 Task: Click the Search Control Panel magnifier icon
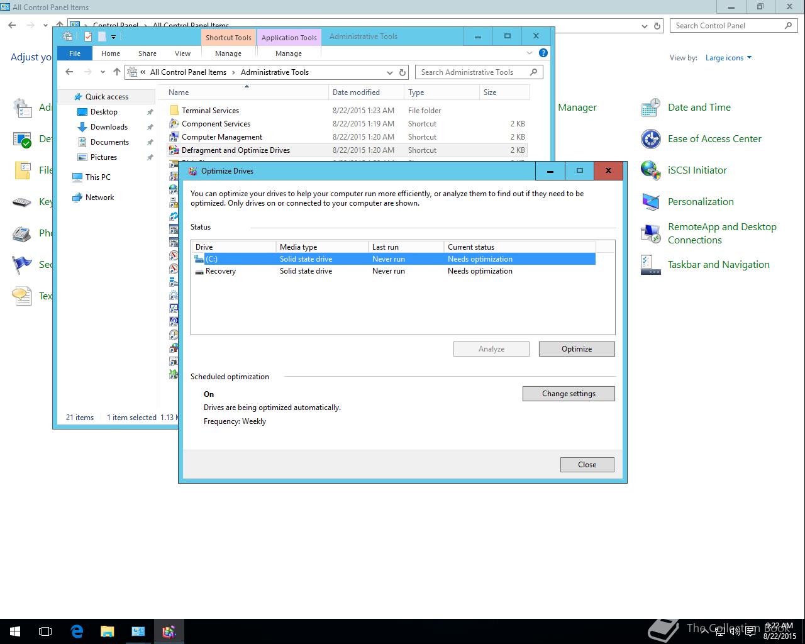click(x=788, y=26)
